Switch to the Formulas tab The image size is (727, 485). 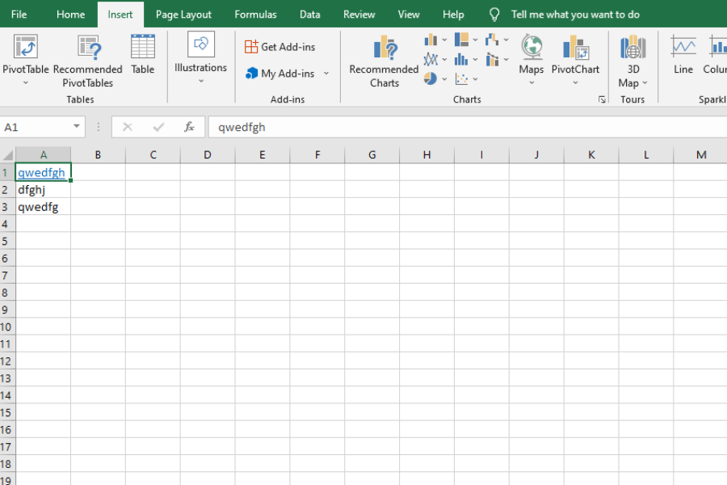click(255, 14)
